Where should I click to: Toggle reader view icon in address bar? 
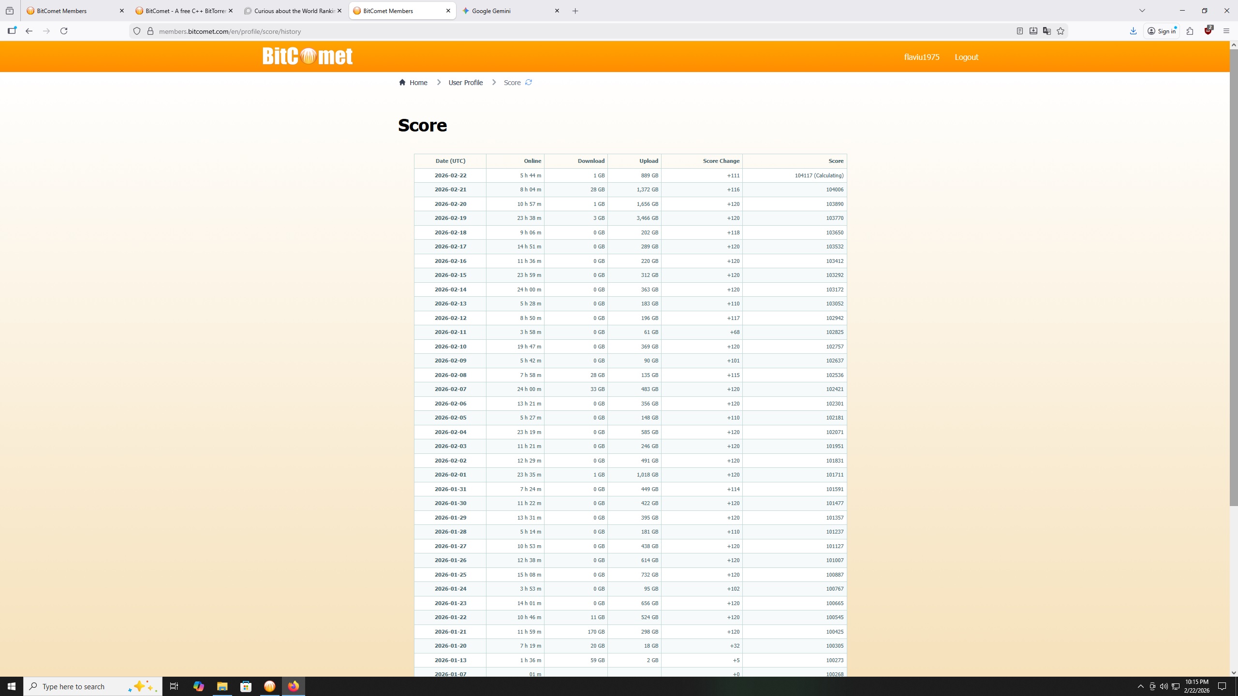tap(1020, 31)
